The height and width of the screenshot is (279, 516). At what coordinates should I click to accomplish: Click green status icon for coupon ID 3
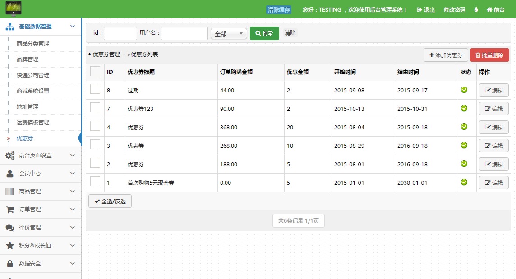[x=464, y=145]
